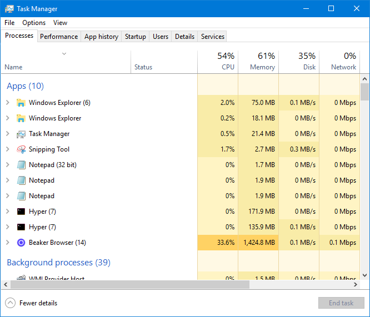Viewport: 370px width, 317px height.
Task: Click the horizontal scrollbar left arrow
Action: point(6,285)
